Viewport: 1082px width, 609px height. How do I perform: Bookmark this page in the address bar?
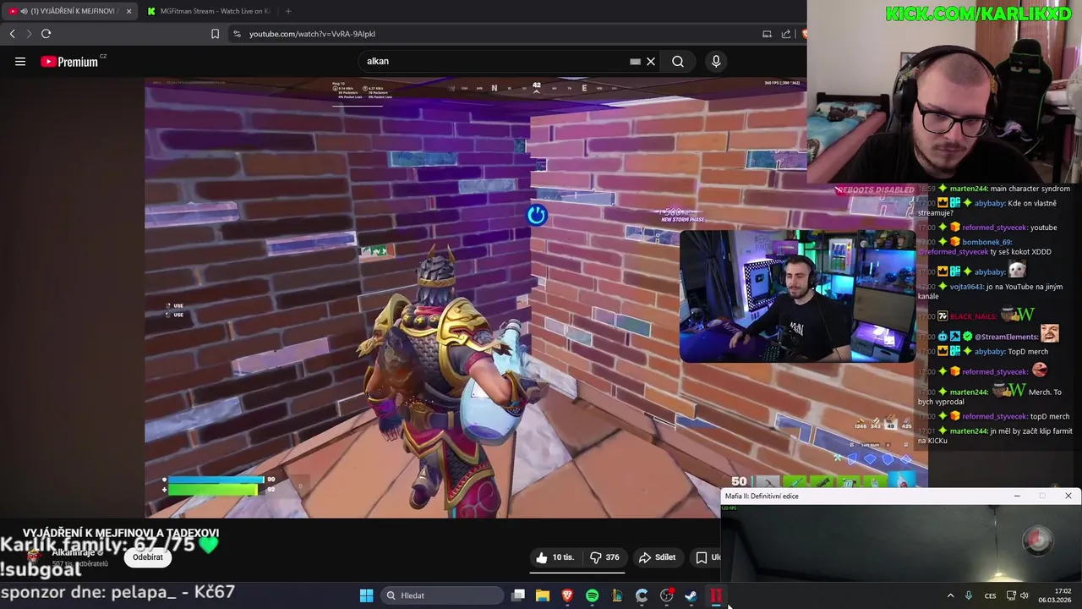[x=215, y=34]
